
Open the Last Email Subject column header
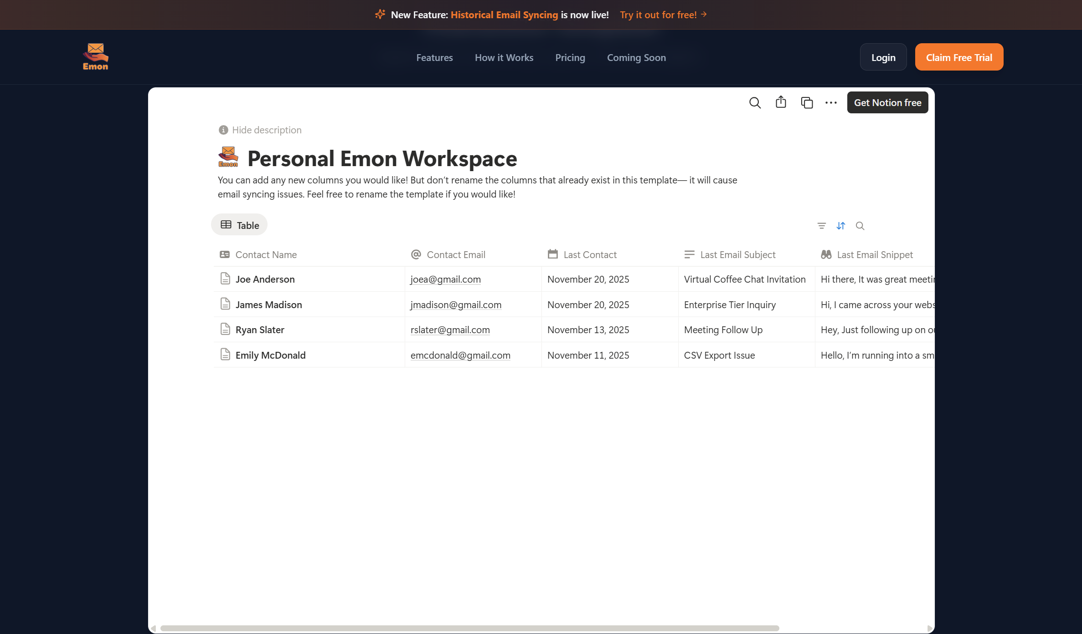point(737,255)
